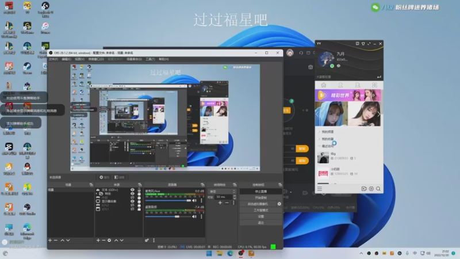Move the selected source up

[x=116, y=240]
